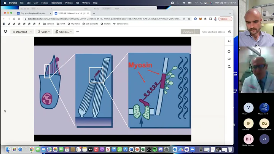Open Spotify from the Dock
This screenshot has width=274, height=154.
[155, 149]
